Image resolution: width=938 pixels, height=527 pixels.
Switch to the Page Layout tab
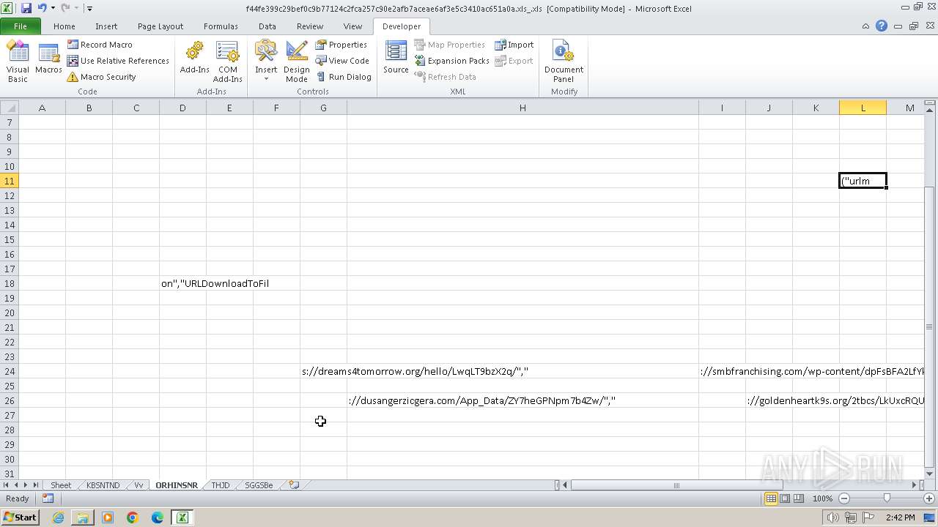click(x=160, y=26)
